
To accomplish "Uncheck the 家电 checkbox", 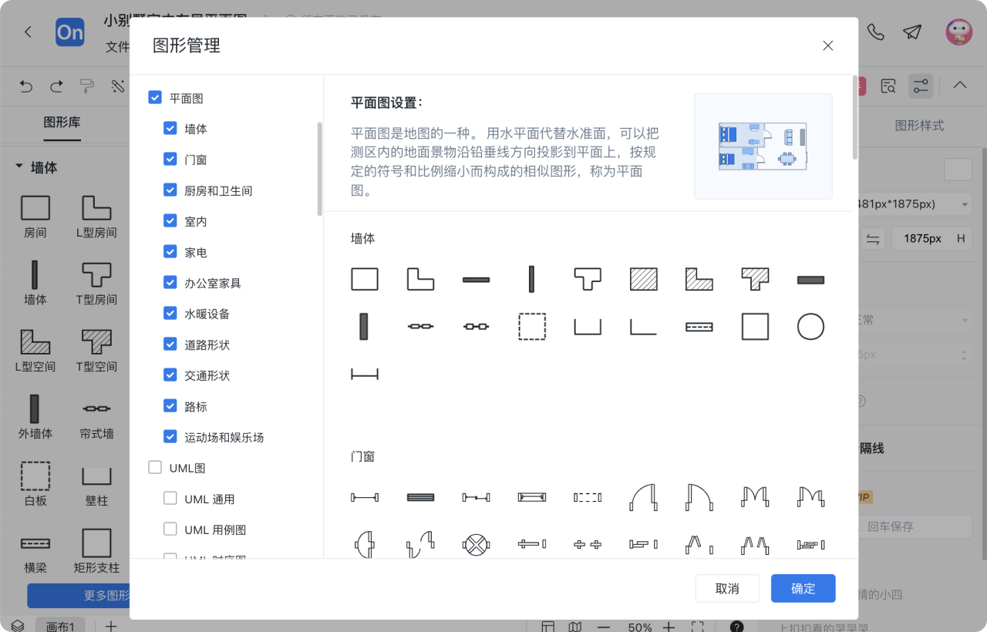I will (170, 251).
